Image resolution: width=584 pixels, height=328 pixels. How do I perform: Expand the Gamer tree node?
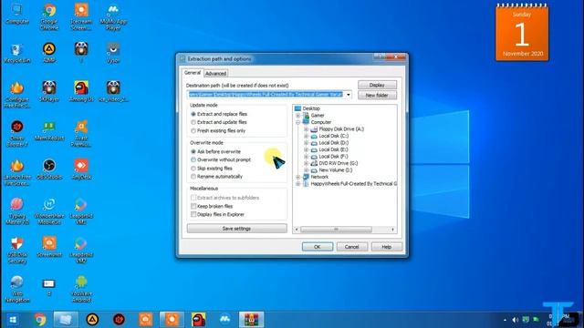(298, 116)
